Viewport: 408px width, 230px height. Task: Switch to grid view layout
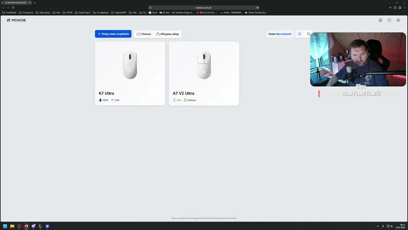(299, 34)
